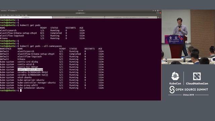The width and height of the screenshot is (215, 121).
Task: Click the 111m age of kube-controller-manager-ubuntu
Action: 101,83
